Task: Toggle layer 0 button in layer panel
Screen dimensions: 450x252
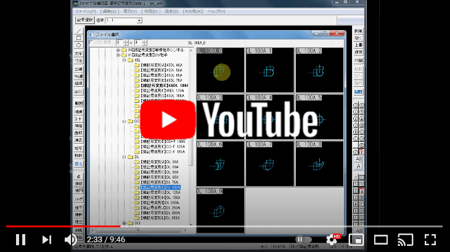Action: 356,177
